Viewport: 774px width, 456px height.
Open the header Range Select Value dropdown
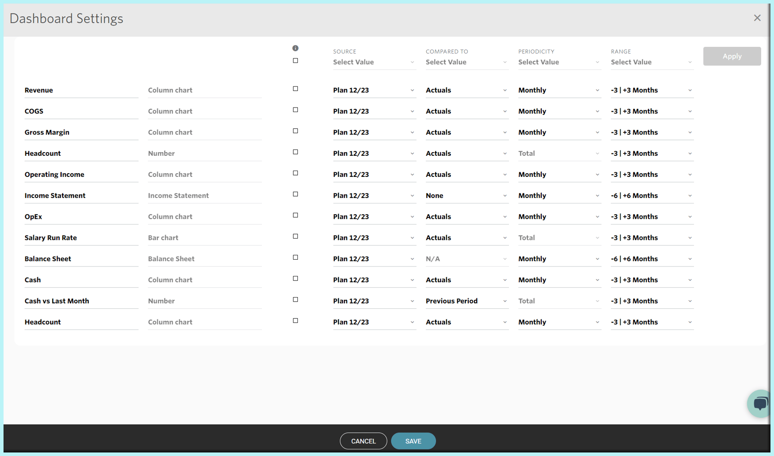651,62
